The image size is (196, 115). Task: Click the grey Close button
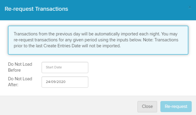(147, 106)
